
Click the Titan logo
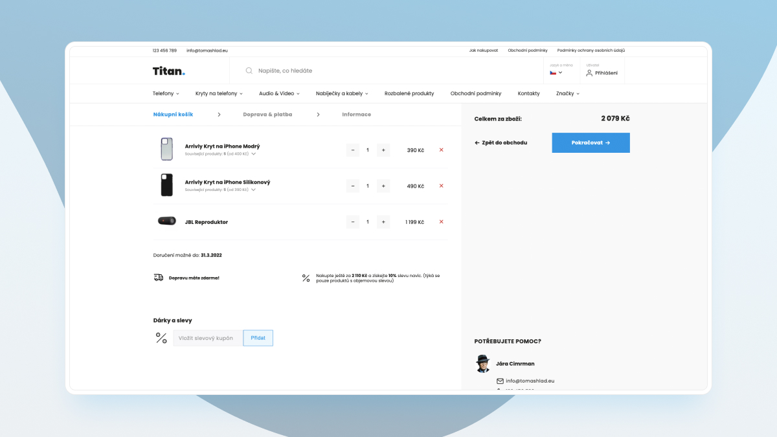pyautogui.click(x=169, y=71)
